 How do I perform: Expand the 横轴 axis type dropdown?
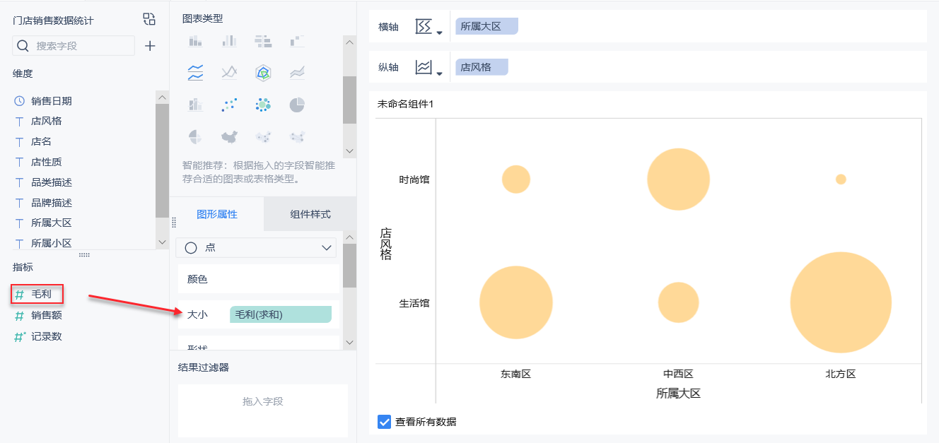point(428,28)
